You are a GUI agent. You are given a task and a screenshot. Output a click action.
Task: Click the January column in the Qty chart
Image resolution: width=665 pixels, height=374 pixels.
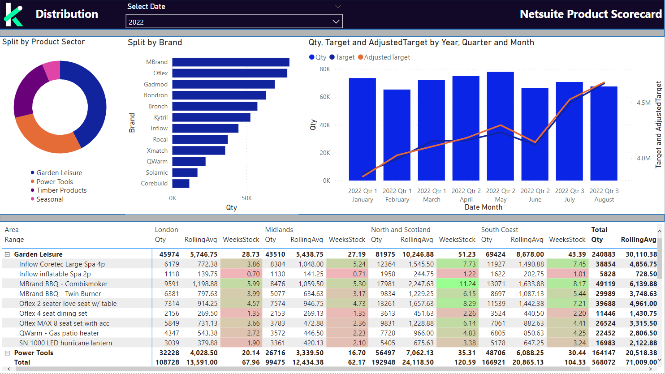coord(363,129)
